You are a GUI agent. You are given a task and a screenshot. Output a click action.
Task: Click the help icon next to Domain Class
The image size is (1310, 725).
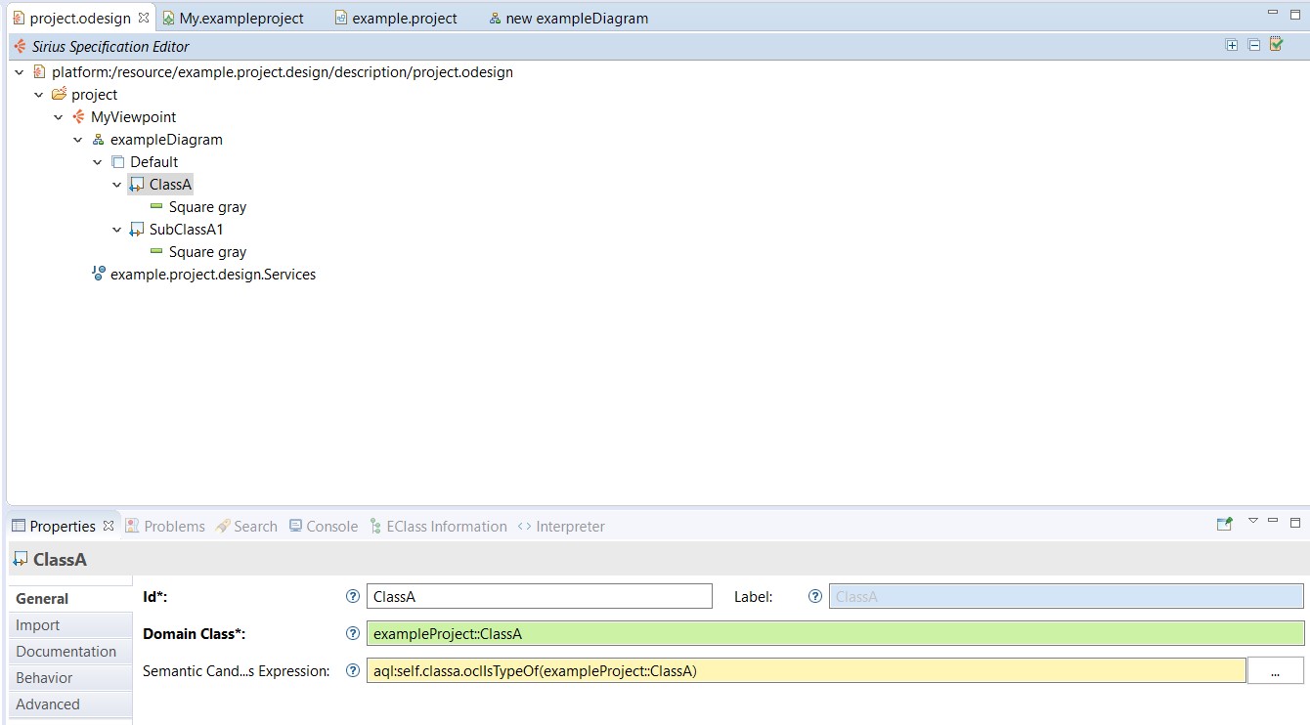[353, 633]
